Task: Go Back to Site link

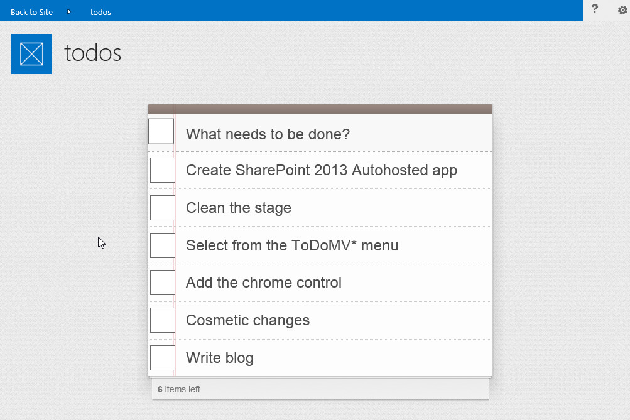Action: tap(32, 12)
